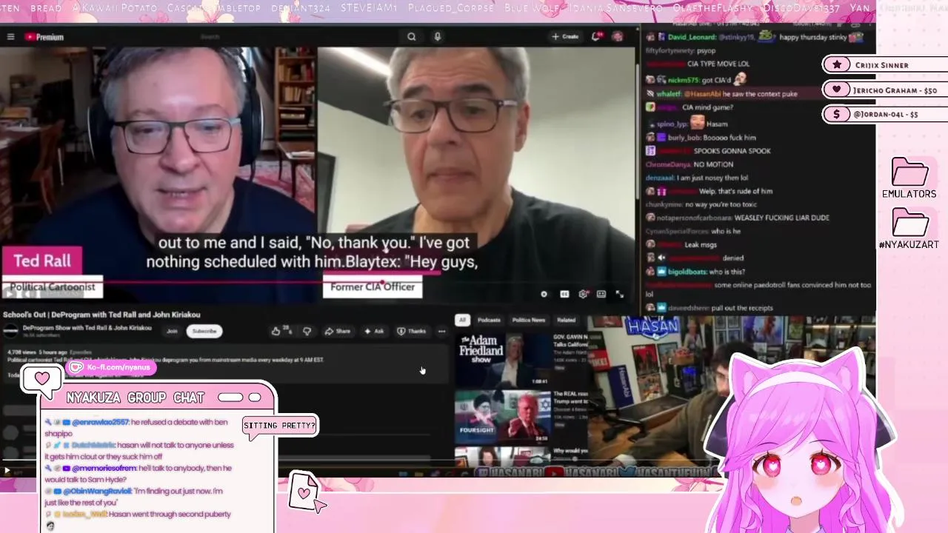This screenshot has width=948, height=533.
Task: Click the YouTube search input field
Action: tap(296, 36)
